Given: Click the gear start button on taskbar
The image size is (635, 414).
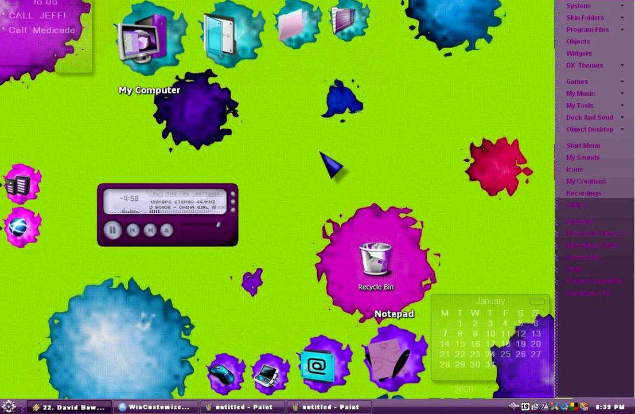Looking at the screenshot, I should click(9, 407).
